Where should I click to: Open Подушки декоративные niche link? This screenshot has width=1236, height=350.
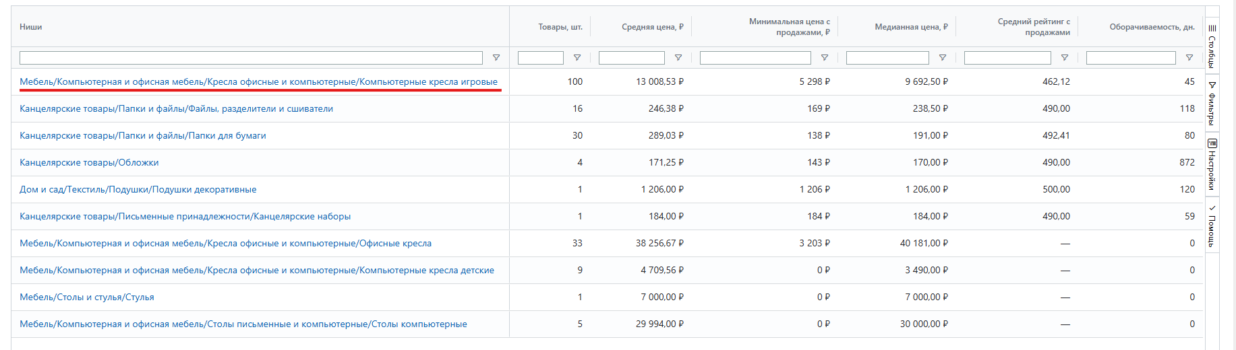138,189
